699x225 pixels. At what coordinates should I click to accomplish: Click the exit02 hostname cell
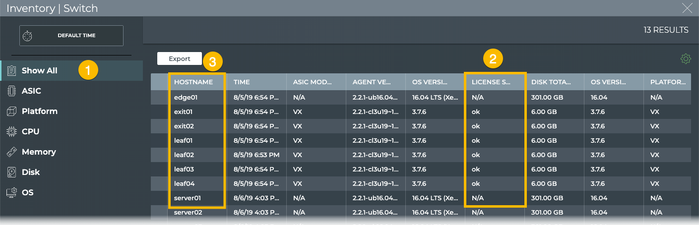(x=184, y=126)
